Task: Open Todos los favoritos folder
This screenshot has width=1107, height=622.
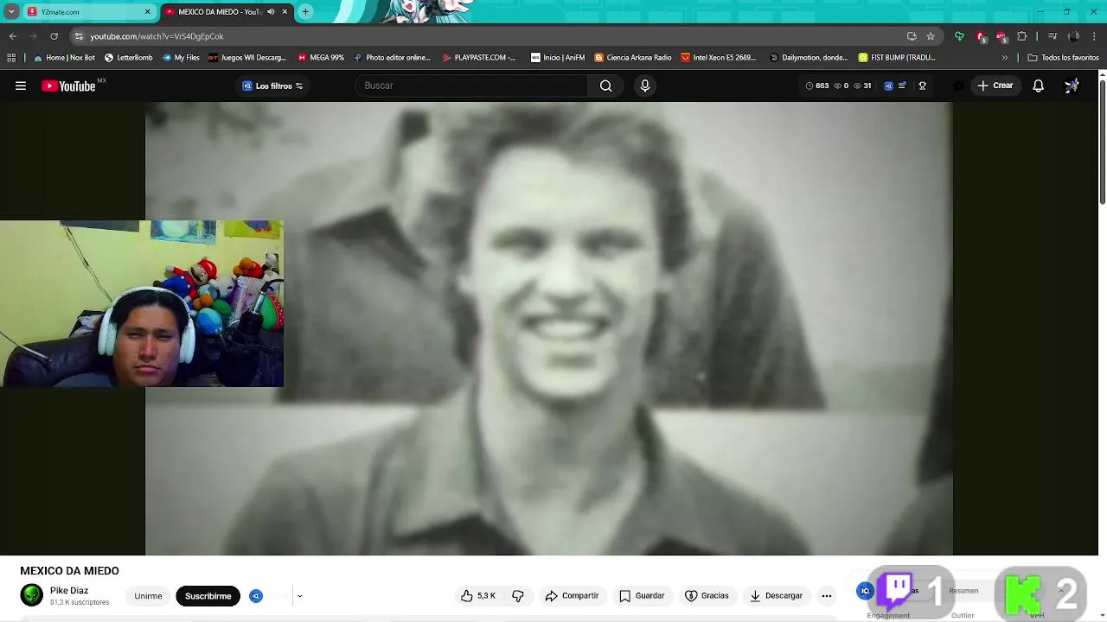Action: 1064,58
